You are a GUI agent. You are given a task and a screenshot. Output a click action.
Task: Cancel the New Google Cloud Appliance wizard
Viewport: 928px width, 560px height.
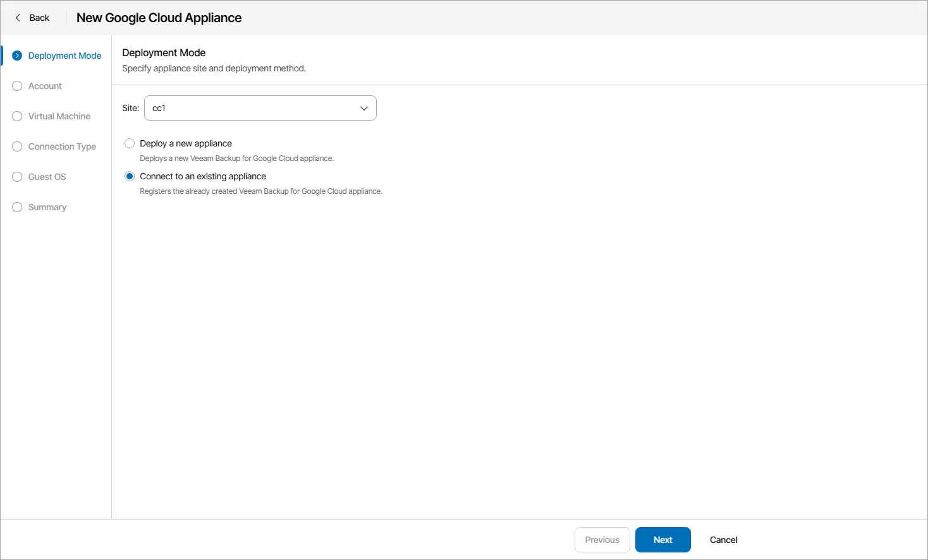[723, 540]
